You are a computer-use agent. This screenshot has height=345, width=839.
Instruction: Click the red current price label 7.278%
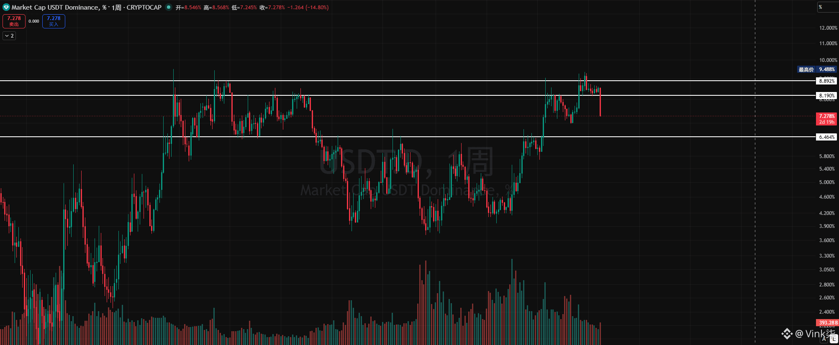click(x=826, y=119)
